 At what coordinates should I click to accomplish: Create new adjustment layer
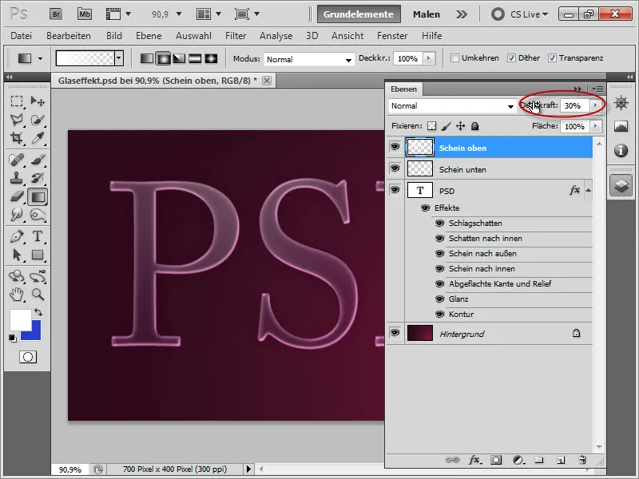tap(518, 461)
